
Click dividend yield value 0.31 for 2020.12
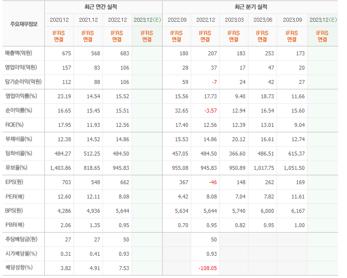66,254
